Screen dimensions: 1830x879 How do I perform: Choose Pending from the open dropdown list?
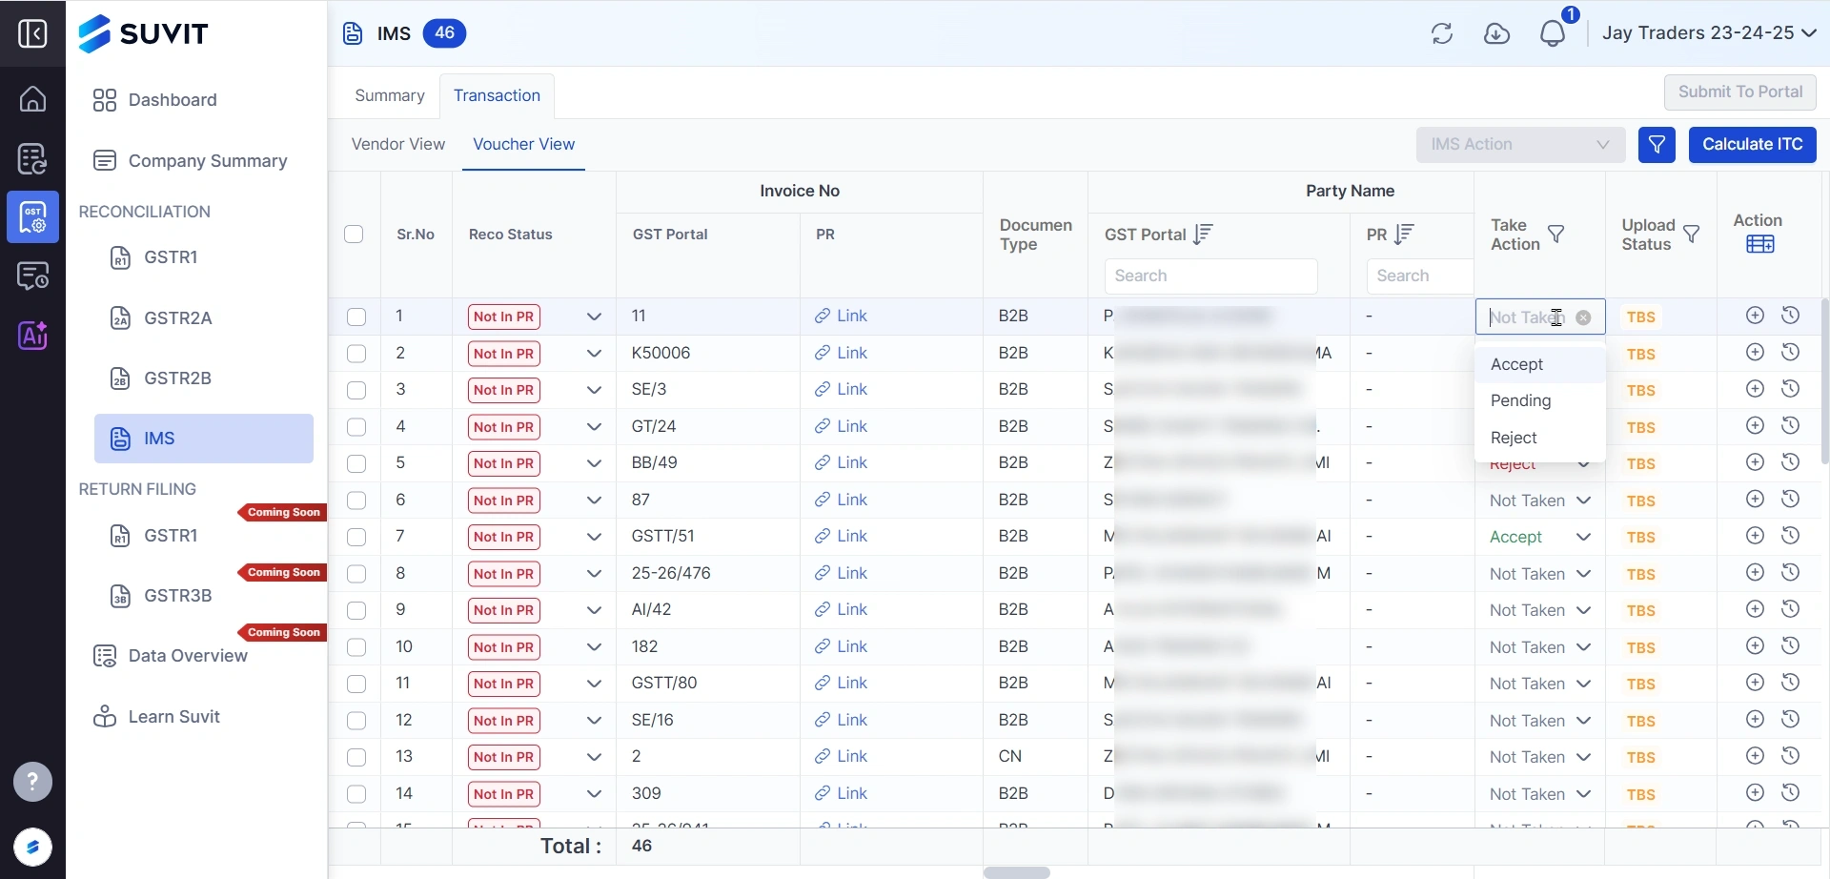(1540, 400)
